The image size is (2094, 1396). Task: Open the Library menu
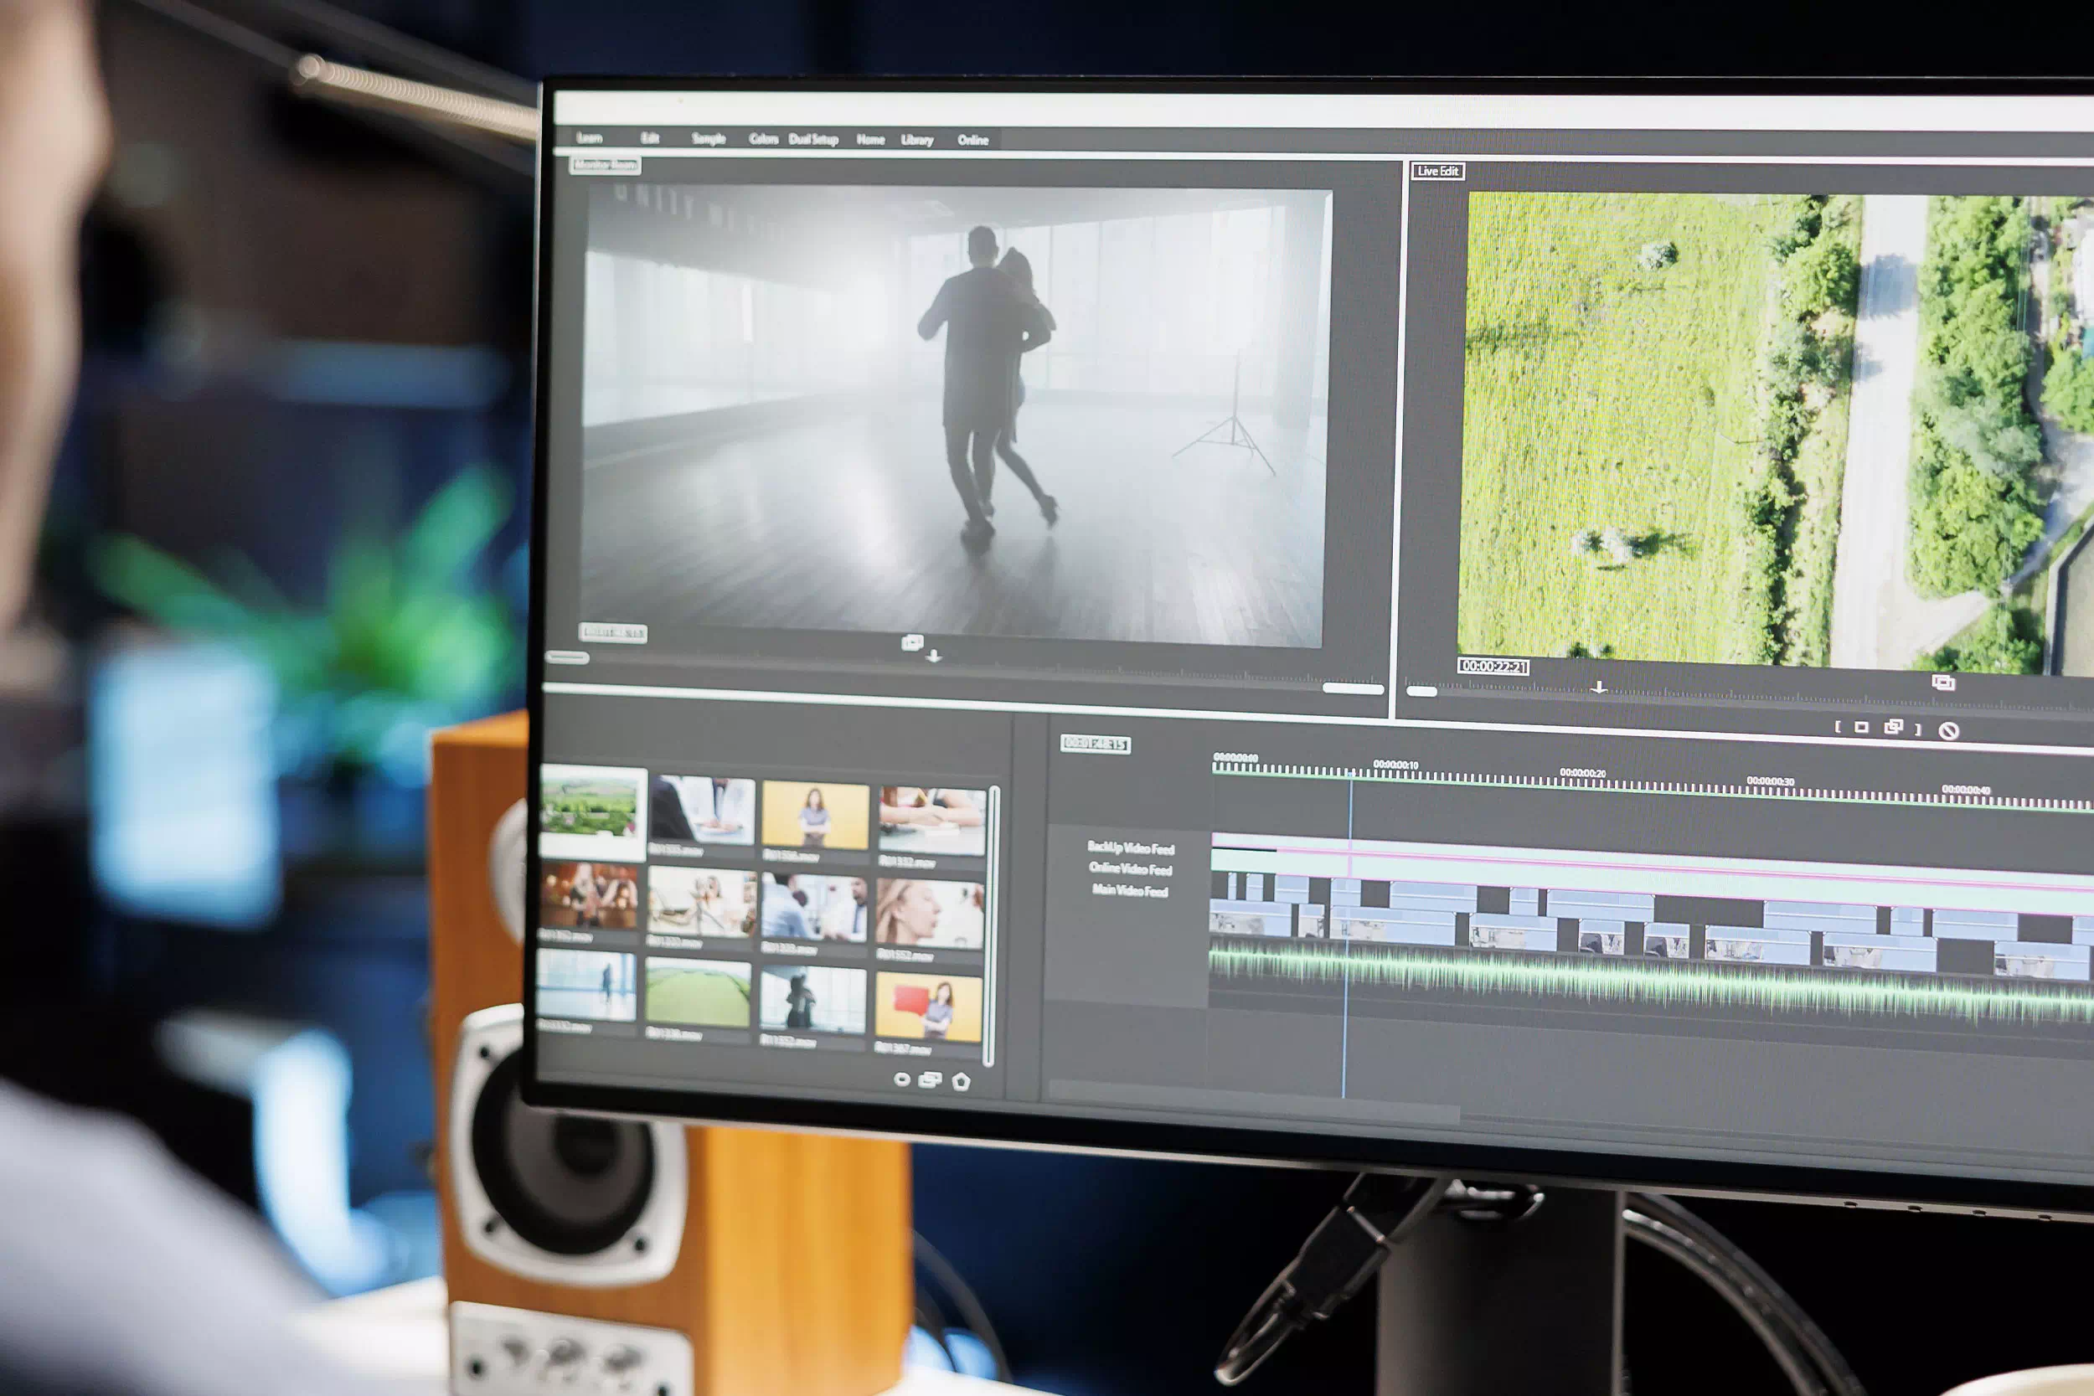917,140
